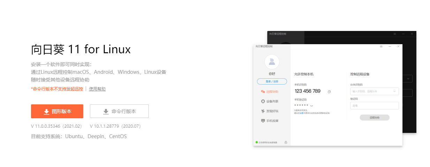Click version text V 11.0.0.35346（2021.02）
Image resolution: width=430 pixels, height=167 pixels.
click(x=56, y=126)
